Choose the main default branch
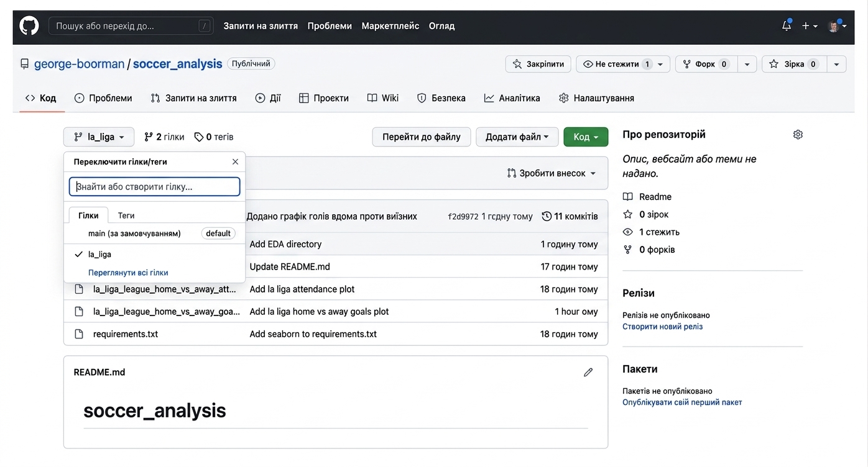This screenshot has width=868, height=467. pos(154,233)
